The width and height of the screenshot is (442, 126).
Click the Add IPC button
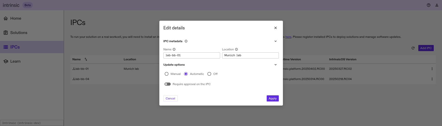pos(426,48)
